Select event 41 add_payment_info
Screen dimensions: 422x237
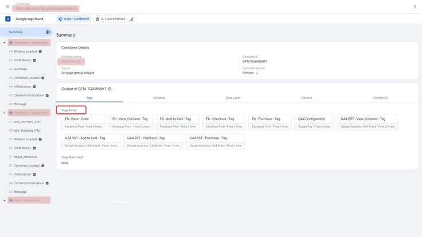coord(27,122)
